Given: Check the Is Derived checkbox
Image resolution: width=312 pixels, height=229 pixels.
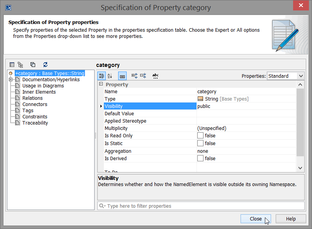Looking at the screenshot, I should tap(200, 159).
